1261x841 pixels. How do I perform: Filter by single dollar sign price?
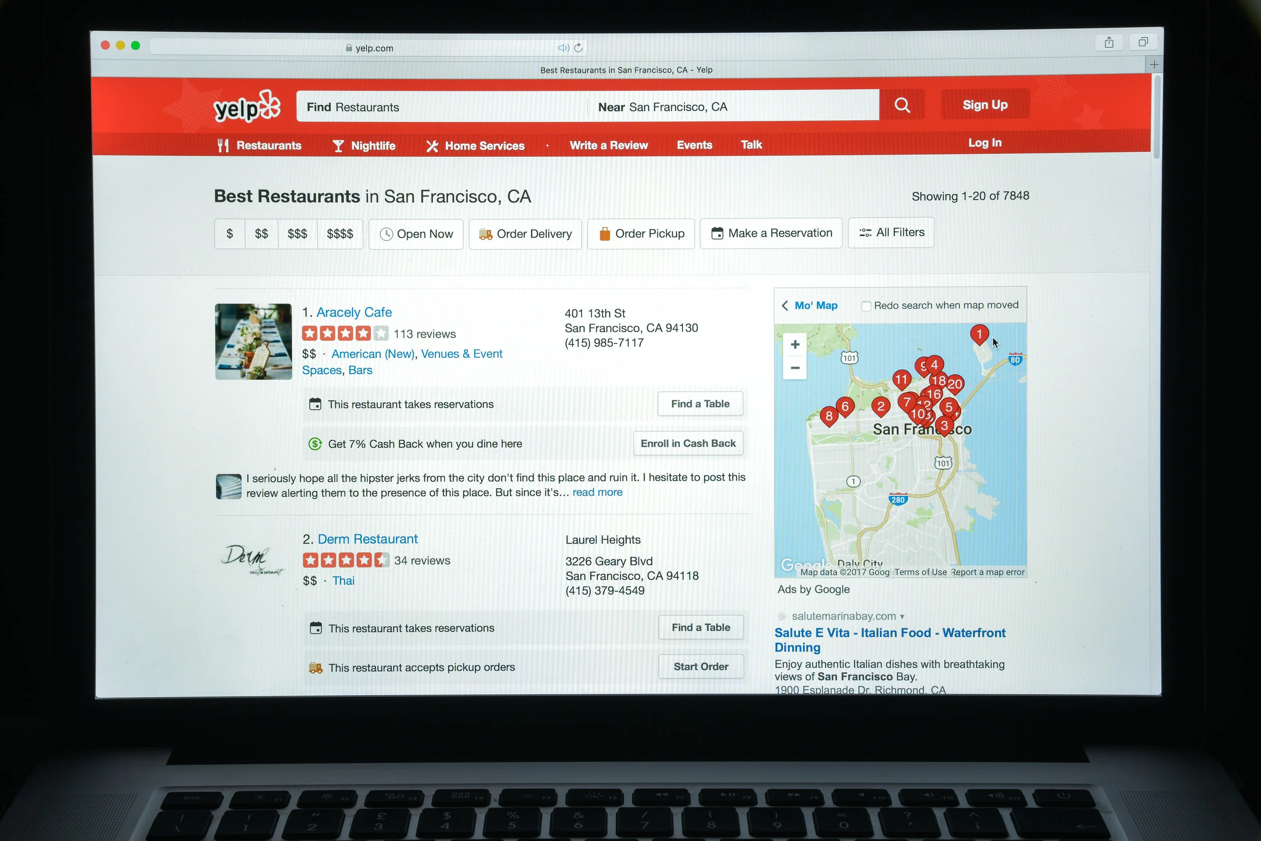230,234
